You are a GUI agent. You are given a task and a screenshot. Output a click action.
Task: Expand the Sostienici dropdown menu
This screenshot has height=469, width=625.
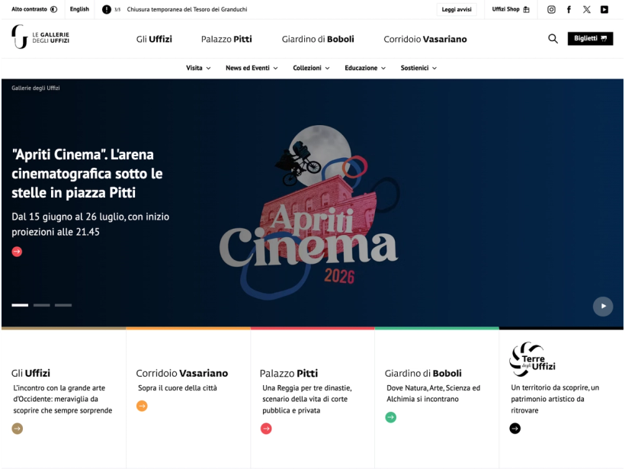click(x=419, y=68)
